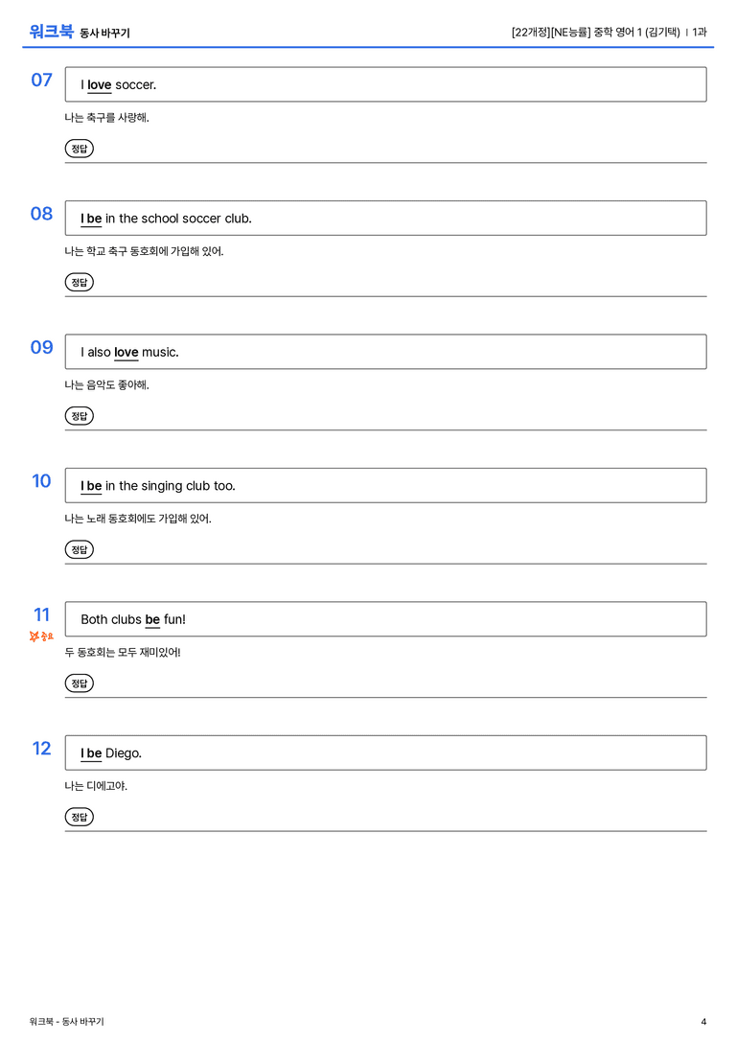
Task: Click the 정답 badge under question 08
Action: pyautogui.click(x=79, y=283)
